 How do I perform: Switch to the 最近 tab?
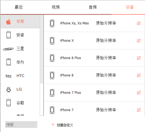(19, 7)
